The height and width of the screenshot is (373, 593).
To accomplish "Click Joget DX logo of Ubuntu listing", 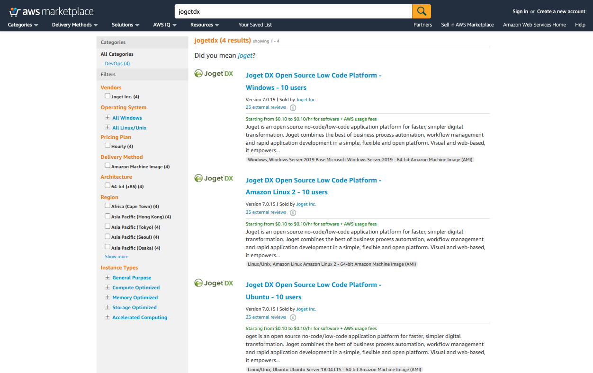I will click(x=214, y=283).
